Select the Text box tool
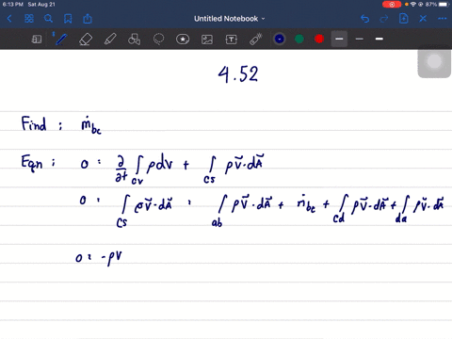The height and width of the screenshot is (339, 452). click(232, 40)
